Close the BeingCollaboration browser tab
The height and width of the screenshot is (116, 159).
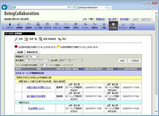[x=106, y=8]
